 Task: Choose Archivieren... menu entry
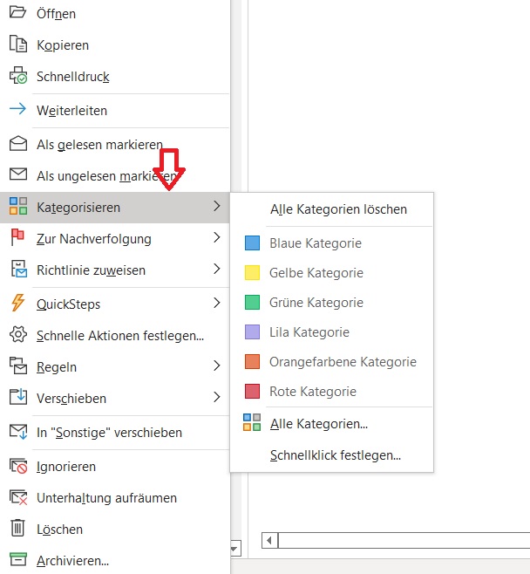pyautogui.click(x=115, y=560)
